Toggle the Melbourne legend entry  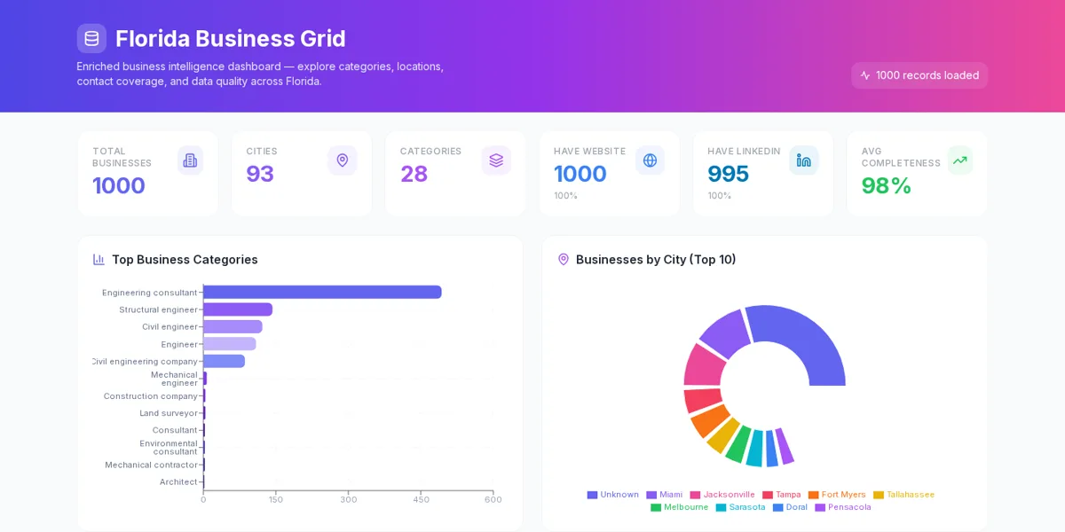680,507
